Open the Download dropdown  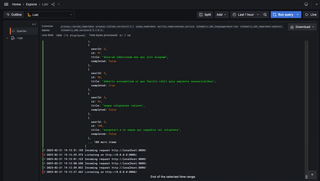coord(302,27)
